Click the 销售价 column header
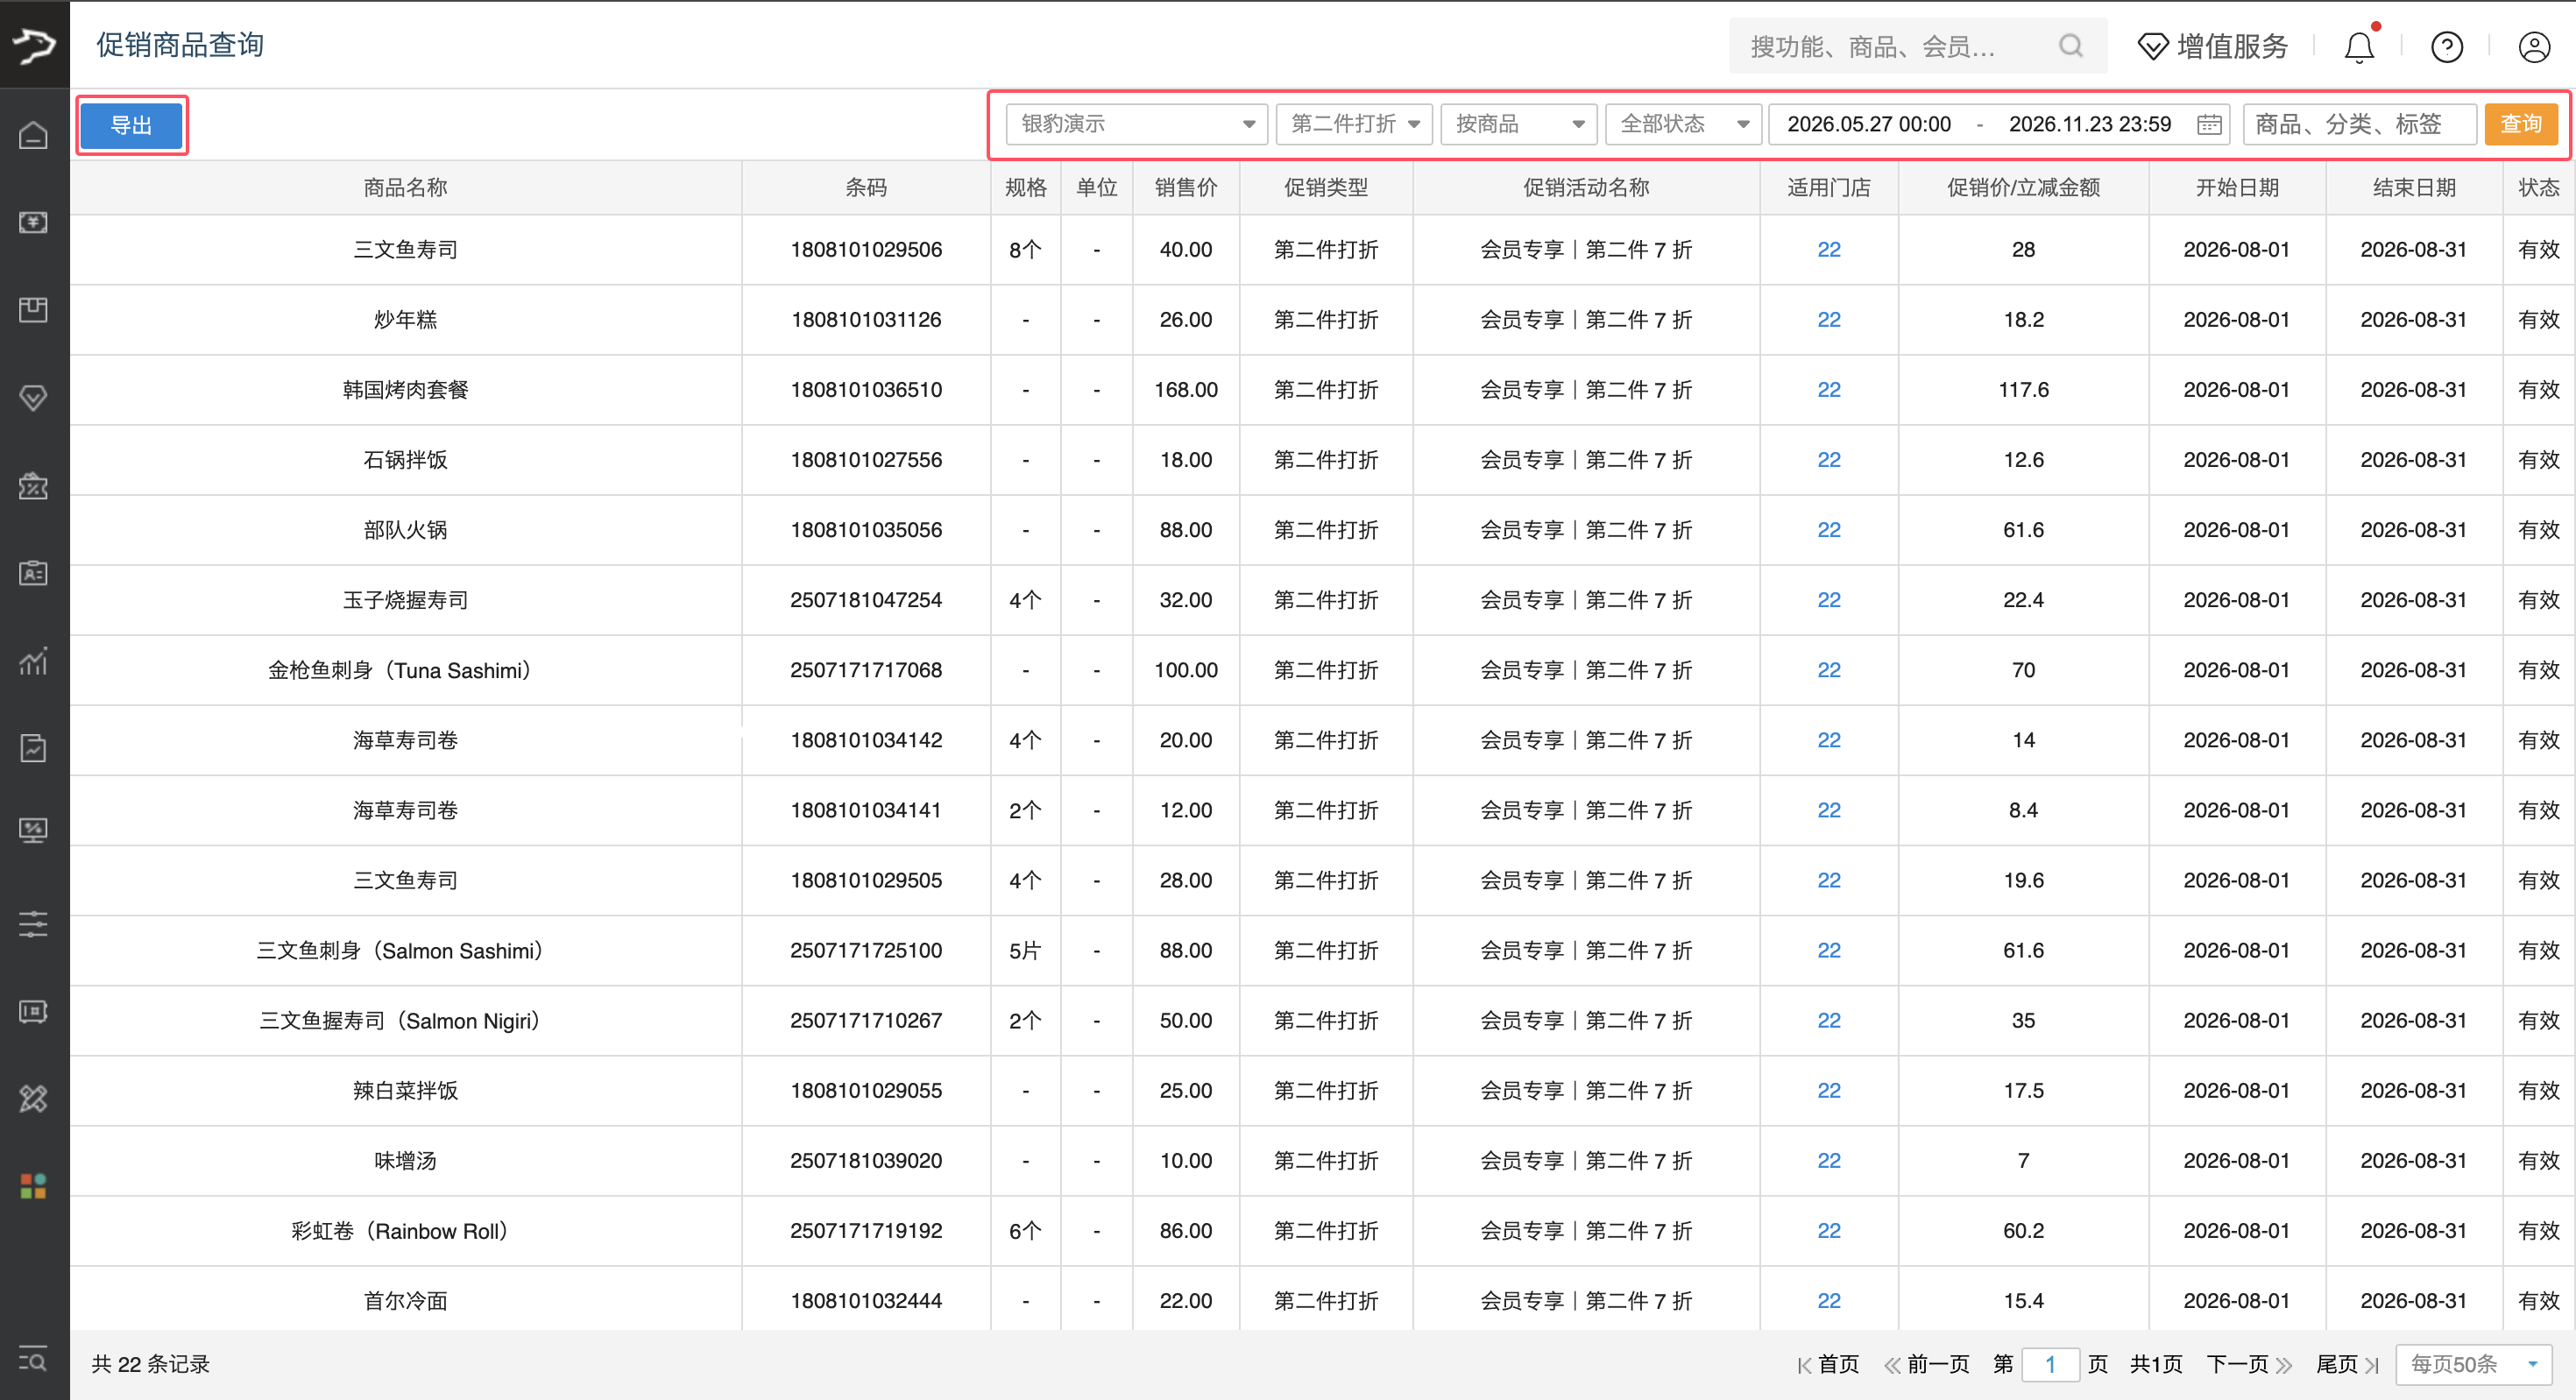The image size is (2576, 1400). pyautogui.click(x=1186, y=188)
